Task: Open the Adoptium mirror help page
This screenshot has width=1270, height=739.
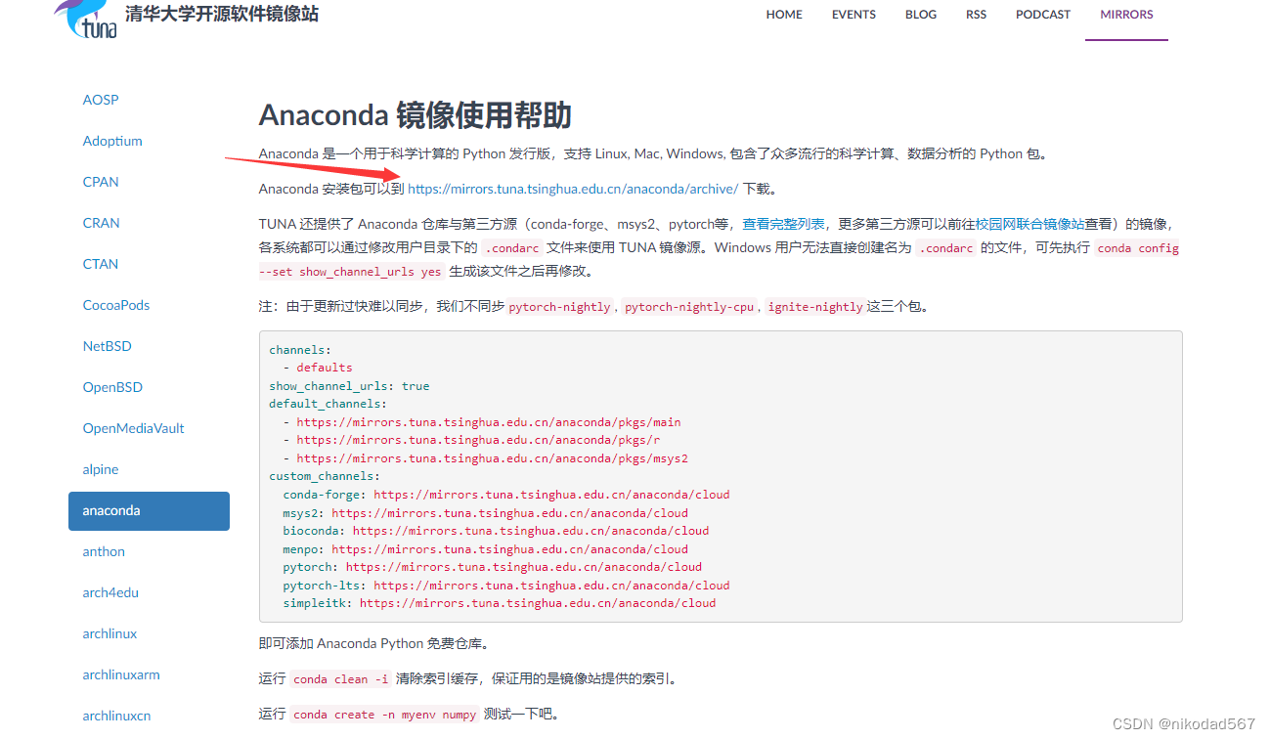Action: pos(112,140)
